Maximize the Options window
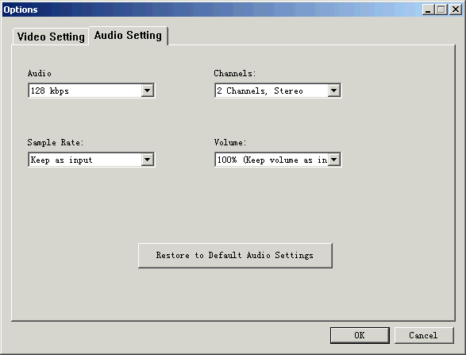Image resolution: width=466 pixels, height=355 pixels. pyautogui.click(x=441, y=10)
